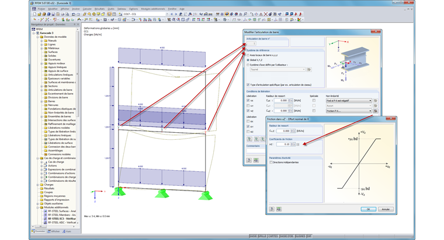Click the highlighted results display toolbar icon
The image size is (444, 240).
pyautogui.click(x=227, y=14)
